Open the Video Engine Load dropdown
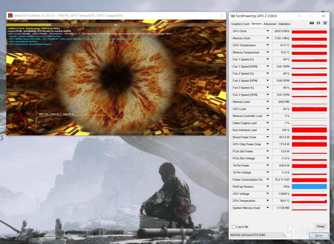This screenshot has height=244, width=334. tap(267, 123)
